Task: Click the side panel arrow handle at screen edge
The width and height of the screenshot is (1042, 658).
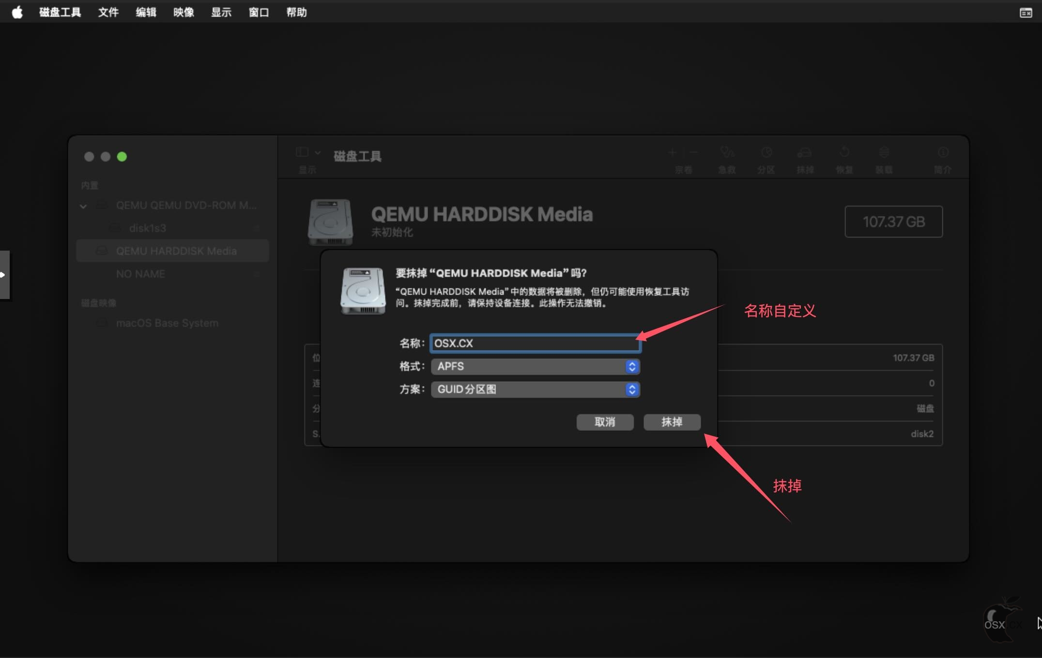Action: click(x=4, y=275)
